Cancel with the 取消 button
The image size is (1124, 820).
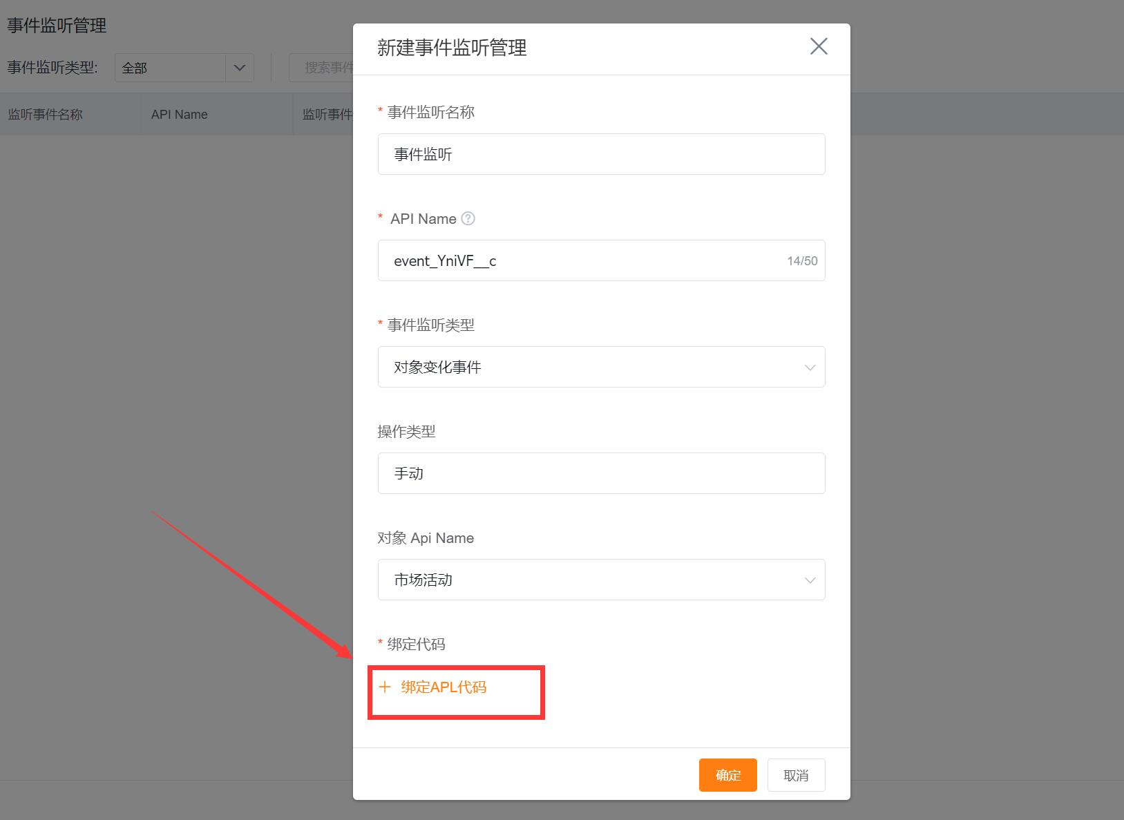[796, 775]
